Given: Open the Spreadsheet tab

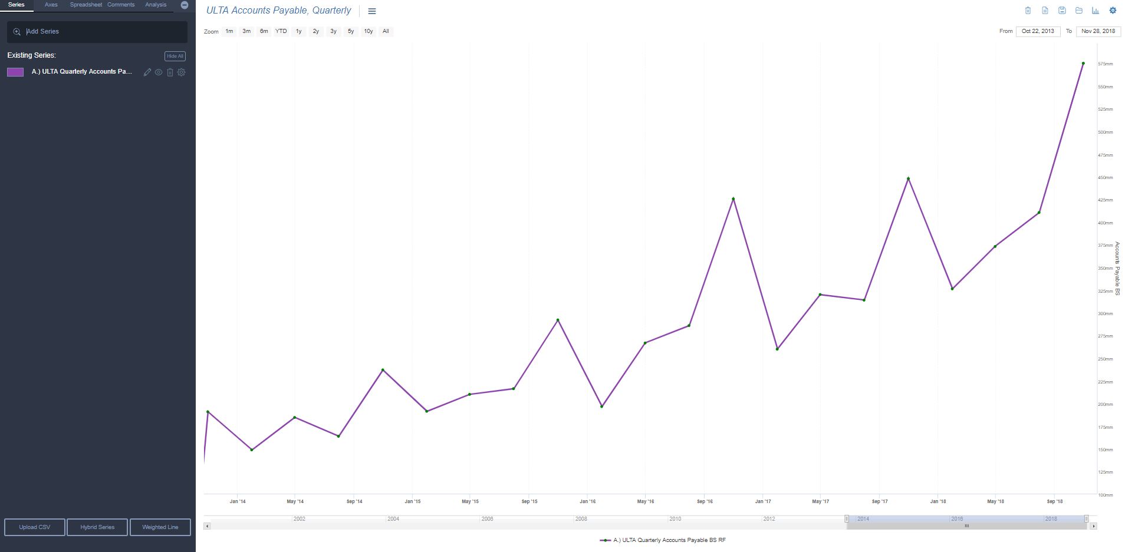Looking at the screenshot, I should click(86, 5).
